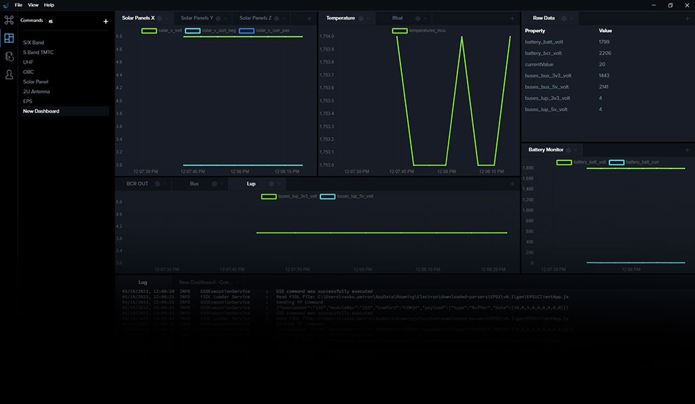This screenshot has width=695, height=404.
Task: Click buses_bus_3v3_volt property row
Action: [606, 76]
